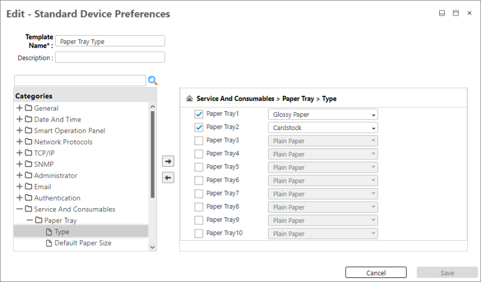481x282 pixels.
Task: Uncheck the Paper Tray2 checkbox
Action: [199, 127]
